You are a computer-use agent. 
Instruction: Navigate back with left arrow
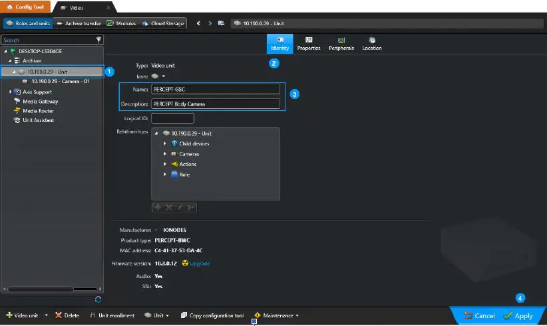(x=198, y=23)
